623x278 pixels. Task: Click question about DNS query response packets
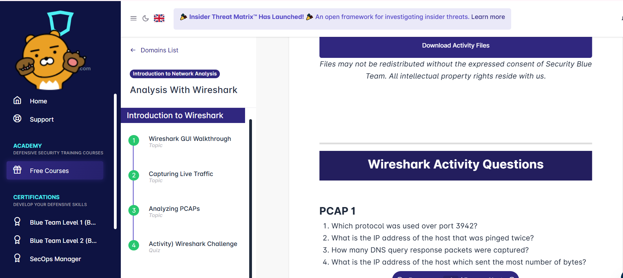pyautogui.click(x=430, y=250)
